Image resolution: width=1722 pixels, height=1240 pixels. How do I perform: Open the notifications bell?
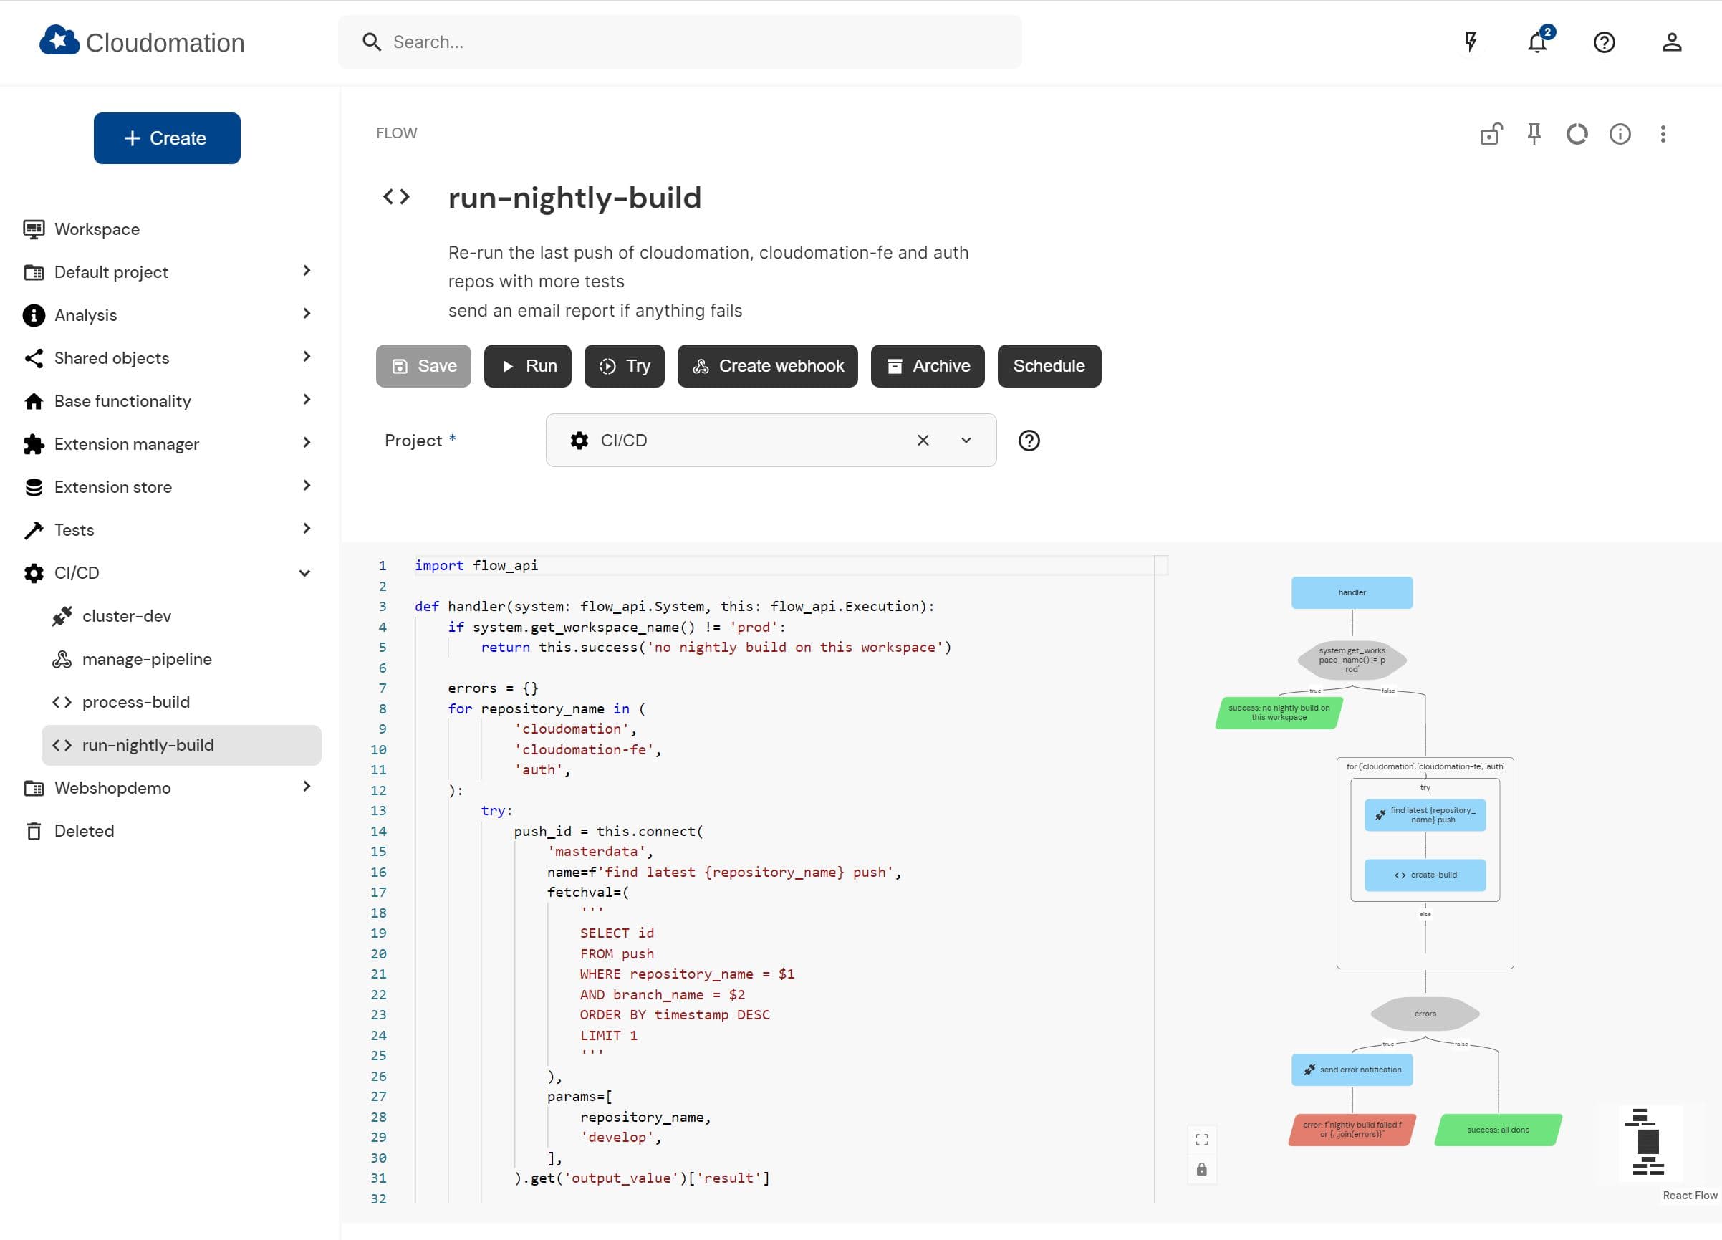coord(1536,42)
